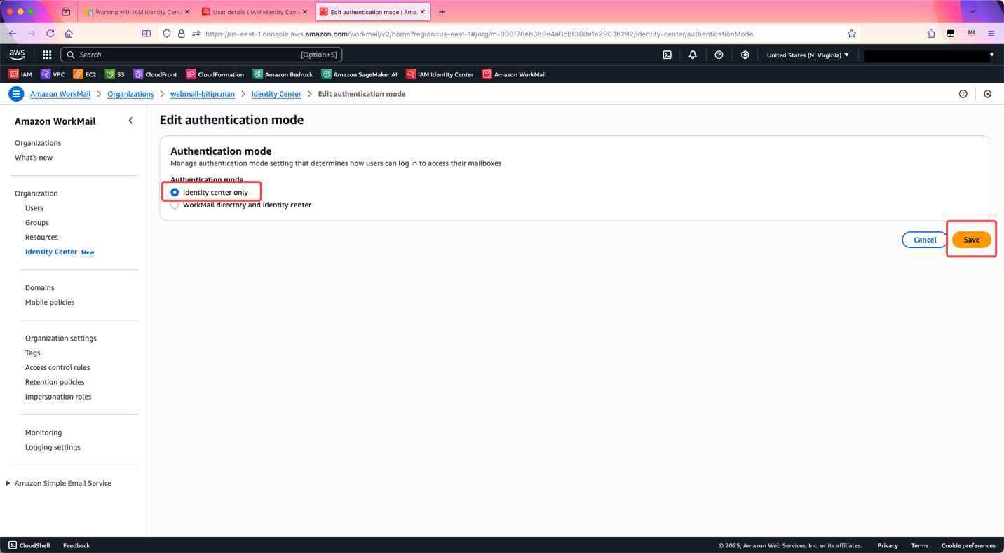Open the EC2 favorite shortcut

(x=85, y=74)
